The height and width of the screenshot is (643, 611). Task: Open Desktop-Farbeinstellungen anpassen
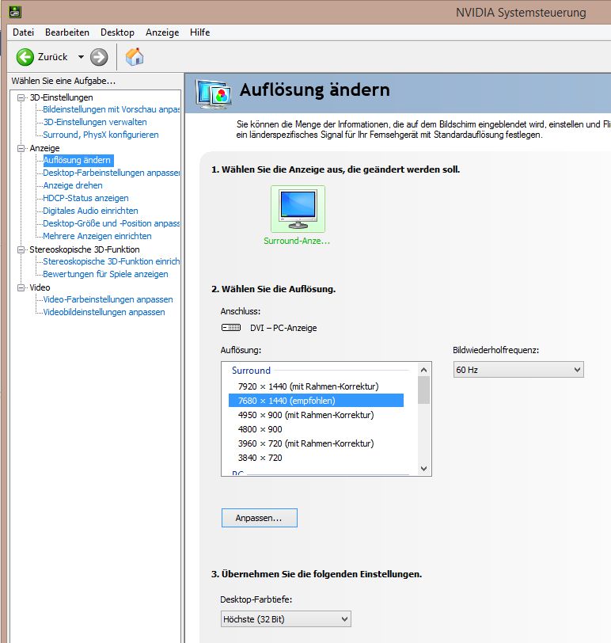tap(111, 173)
